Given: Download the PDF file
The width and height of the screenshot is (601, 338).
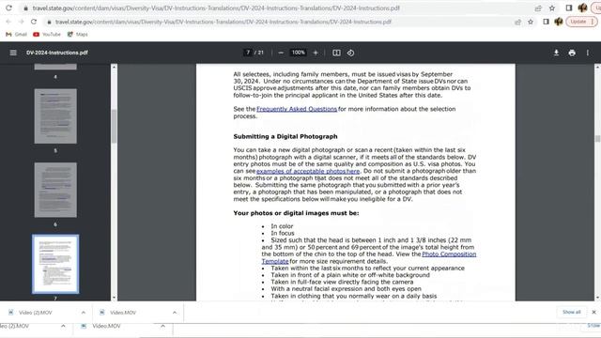Looking at the screenshot, I should point(556,53).
